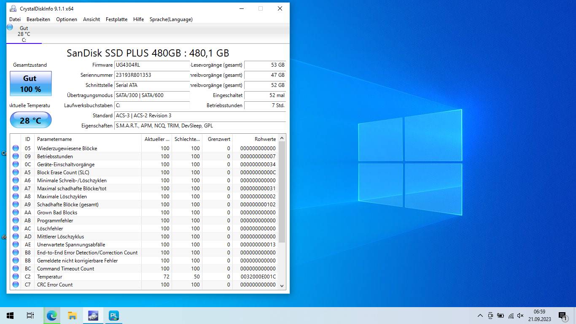Click the Übertragungsmodus field SATA/300 | SATA/600
The height and width of the screenshot is (324, 576).
pyautogui.click(x=152, y=95)
